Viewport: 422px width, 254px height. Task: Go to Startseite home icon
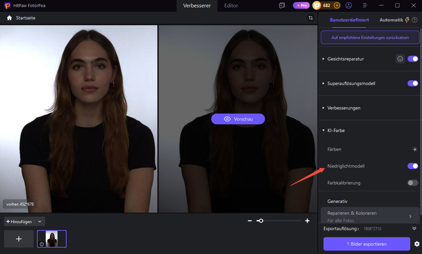point(10,18)
